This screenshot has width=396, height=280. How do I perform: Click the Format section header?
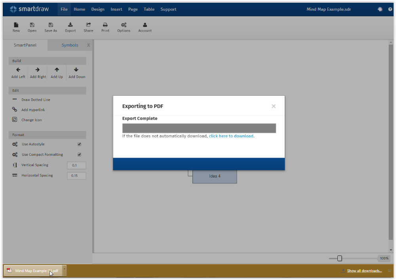47,135
